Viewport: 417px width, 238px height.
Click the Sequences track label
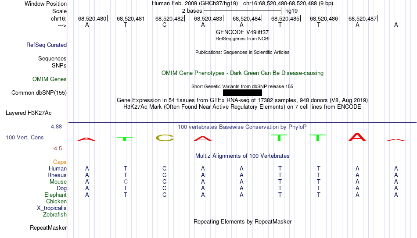click(52, 58)
